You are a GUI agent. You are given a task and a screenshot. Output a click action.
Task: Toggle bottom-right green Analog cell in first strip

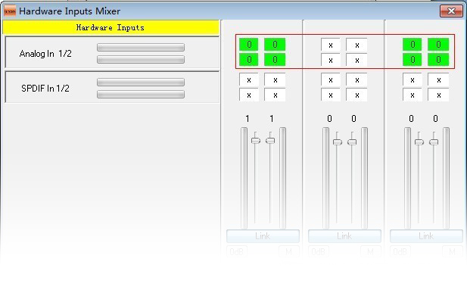pos(275,60)
